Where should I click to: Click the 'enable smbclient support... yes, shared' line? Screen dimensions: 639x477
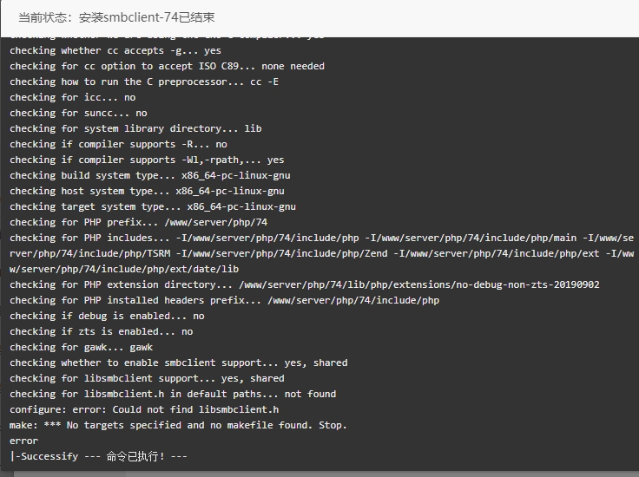(x=179, y=363)
